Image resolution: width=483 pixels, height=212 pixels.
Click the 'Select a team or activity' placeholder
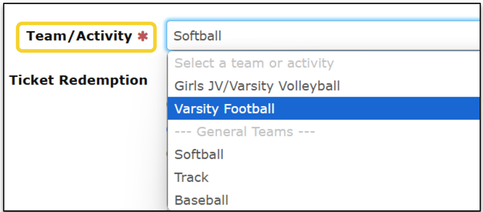click(254, 63)
